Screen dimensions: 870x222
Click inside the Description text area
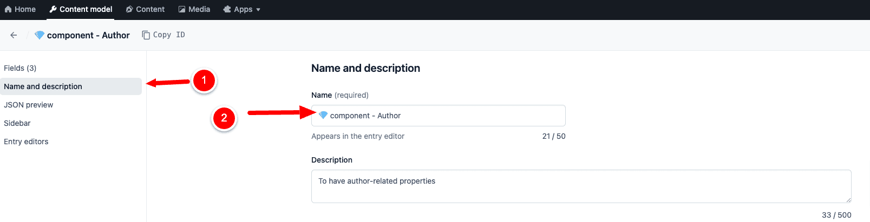[579, 186]
